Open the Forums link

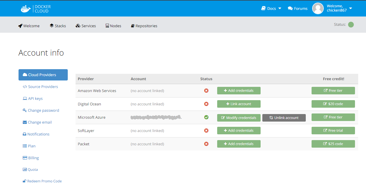coord(298,8)
